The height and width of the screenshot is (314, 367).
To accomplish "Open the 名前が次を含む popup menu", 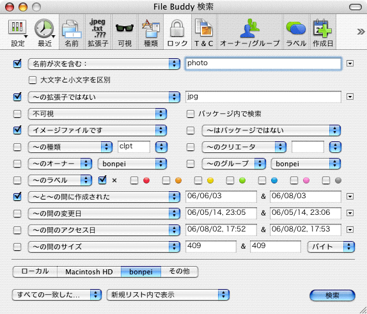I will (x=104, y=64).
